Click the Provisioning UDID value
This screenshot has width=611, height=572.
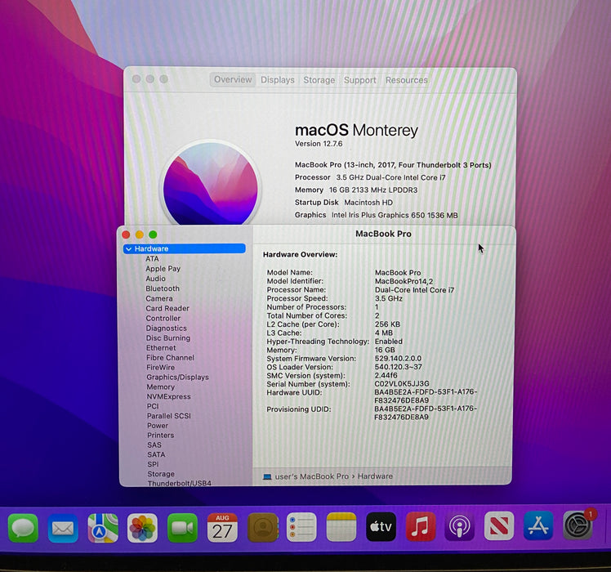[x=426, y=413]
